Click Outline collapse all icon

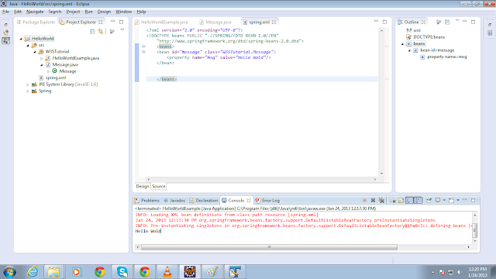[447, 22]
